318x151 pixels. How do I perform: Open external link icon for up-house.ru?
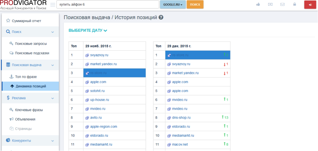coord(87,100)
